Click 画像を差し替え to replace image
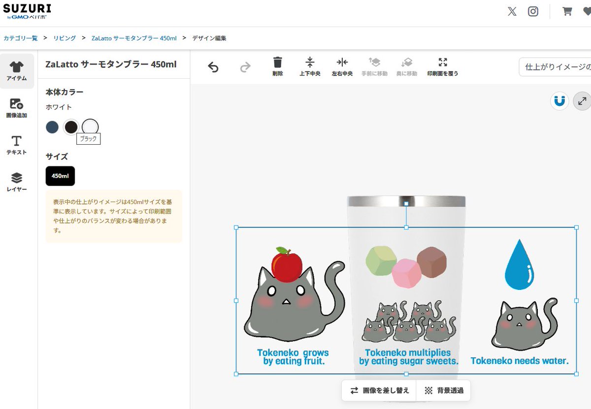The image size is (591, 409). 379,390
